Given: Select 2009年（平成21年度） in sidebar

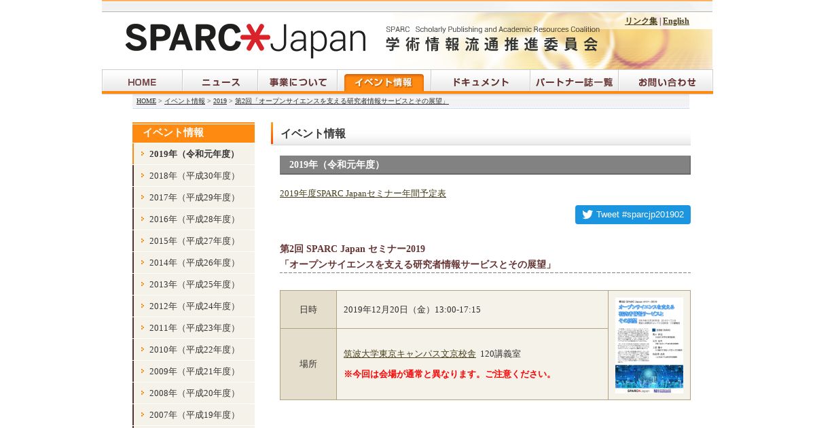Looking at the screenshot, I should (x=194, y=372).
